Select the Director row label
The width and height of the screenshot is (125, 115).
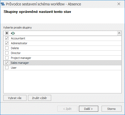(16, 53)
